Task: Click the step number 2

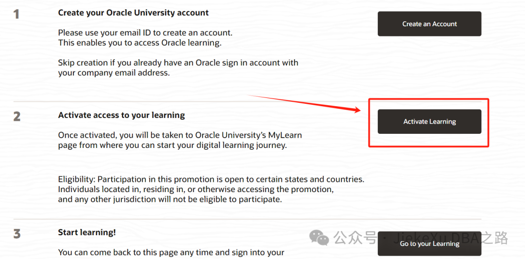Action: click(x=17, y=116)
